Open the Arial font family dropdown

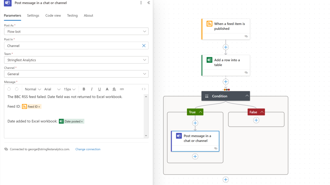(x=52, y=89)
